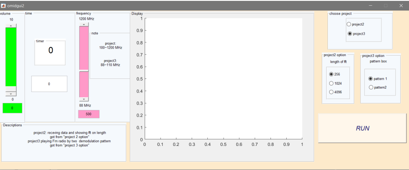Click the "88 MHz" frequency label
This screenshot has width=409, height=170.
pyautogui.click(x=85, y=105)
